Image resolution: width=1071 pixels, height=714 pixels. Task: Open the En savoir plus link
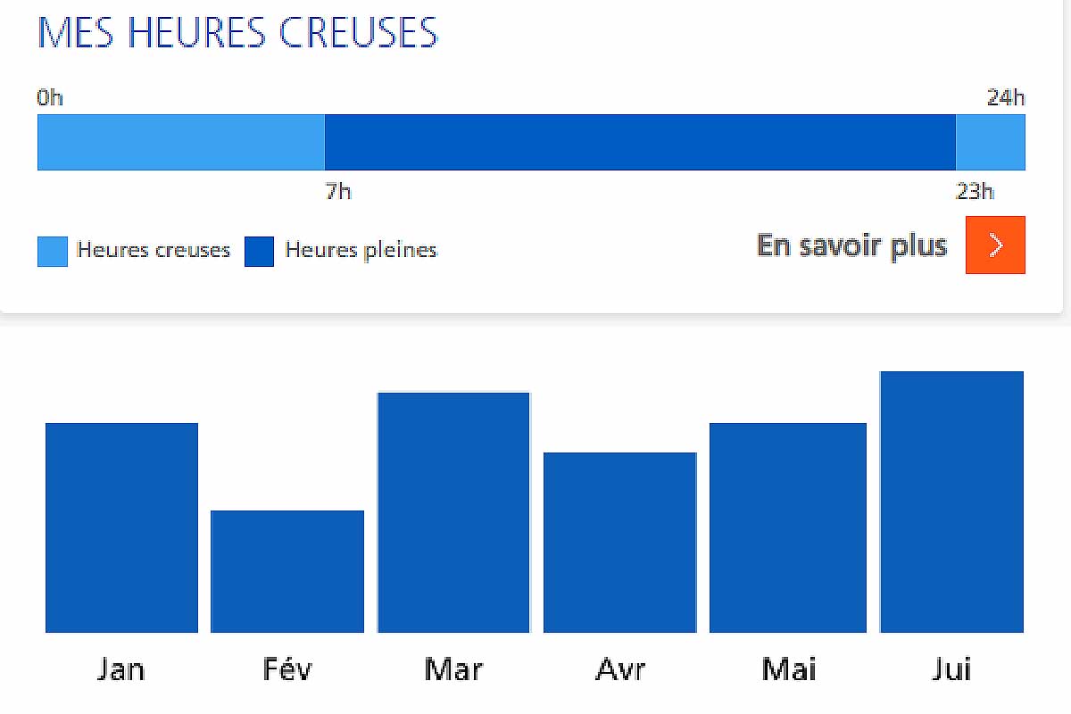pos(851,245)
